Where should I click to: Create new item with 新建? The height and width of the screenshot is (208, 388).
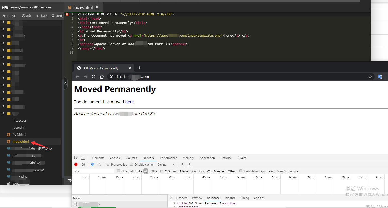(x=42, y=16)
